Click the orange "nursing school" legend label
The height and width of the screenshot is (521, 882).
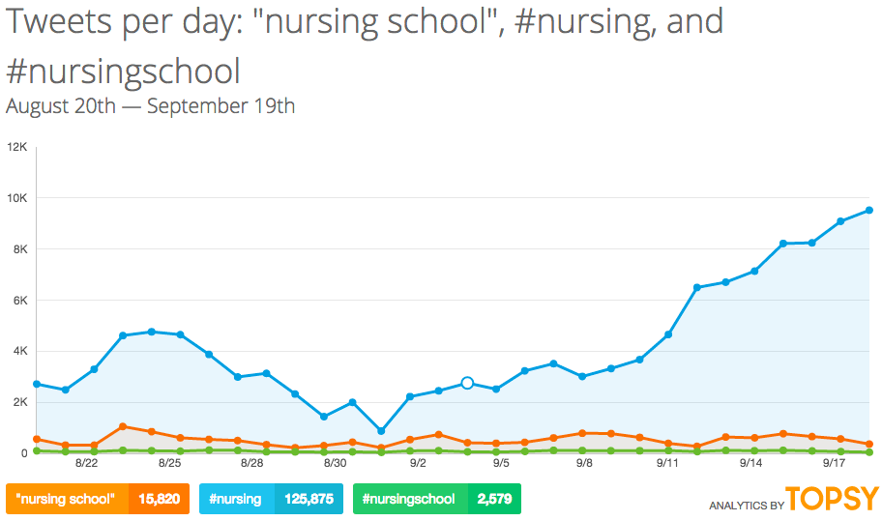[x=67, y=499]
